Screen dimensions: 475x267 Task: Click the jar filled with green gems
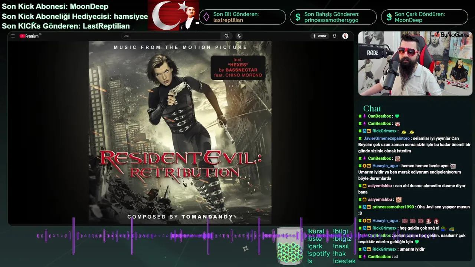290,245
